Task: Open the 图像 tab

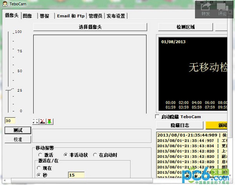Action: pos(27,16)
